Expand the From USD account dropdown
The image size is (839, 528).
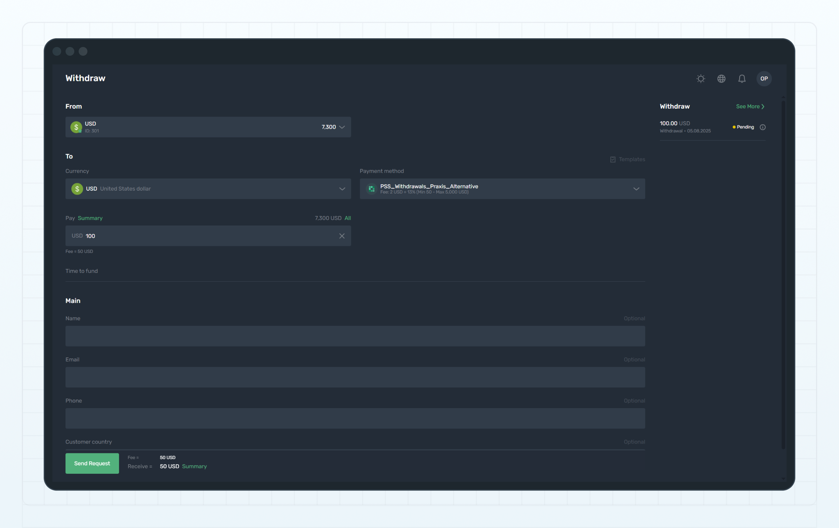(x=342, y=127)
